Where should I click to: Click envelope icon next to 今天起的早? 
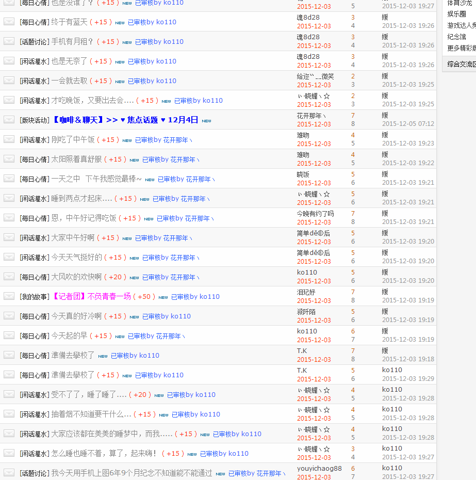pyautogui.click(x=9, y=335)
